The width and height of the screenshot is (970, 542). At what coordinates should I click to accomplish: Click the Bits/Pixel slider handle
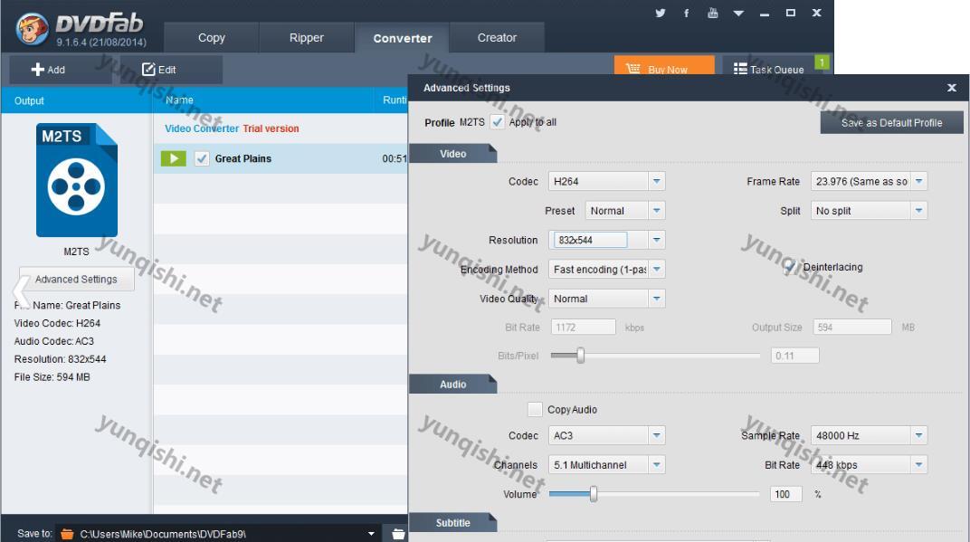[580, 355]
